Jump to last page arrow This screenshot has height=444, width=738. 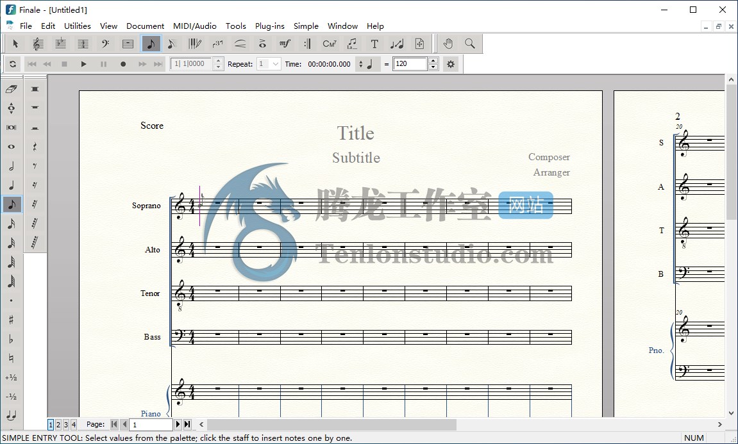point(187,425)
